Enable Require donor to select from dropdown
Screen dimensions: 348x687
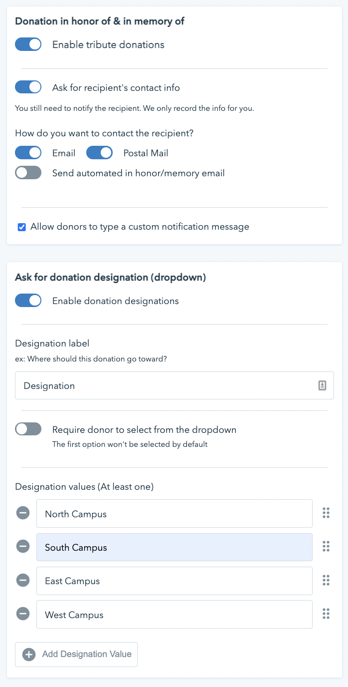28,429
